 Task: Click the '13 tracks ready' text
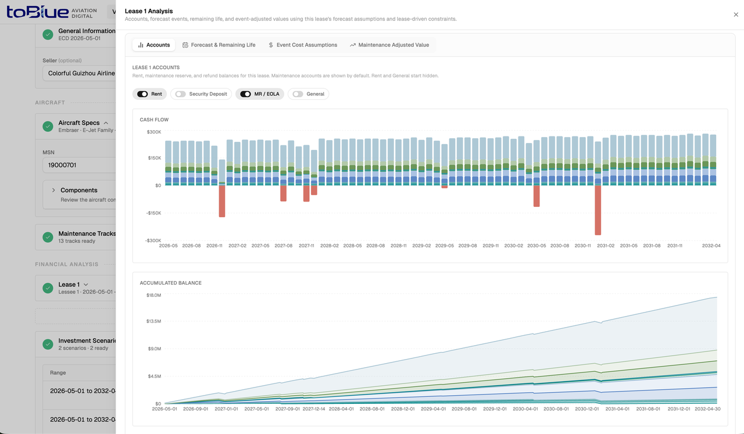pyautogui.click(x=77, y=241)
